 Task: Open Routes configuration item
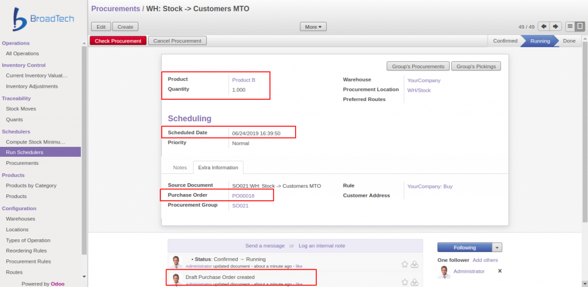point(14,272)
